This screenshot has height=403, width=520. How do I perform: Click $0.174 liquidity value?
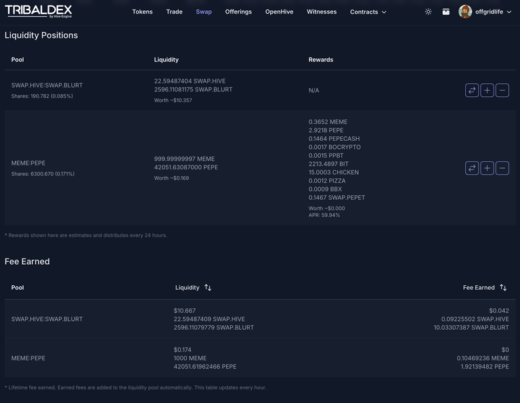[182, 350]
